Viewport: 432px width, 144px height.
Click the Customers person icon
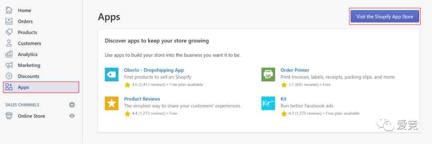pos(9,43)
